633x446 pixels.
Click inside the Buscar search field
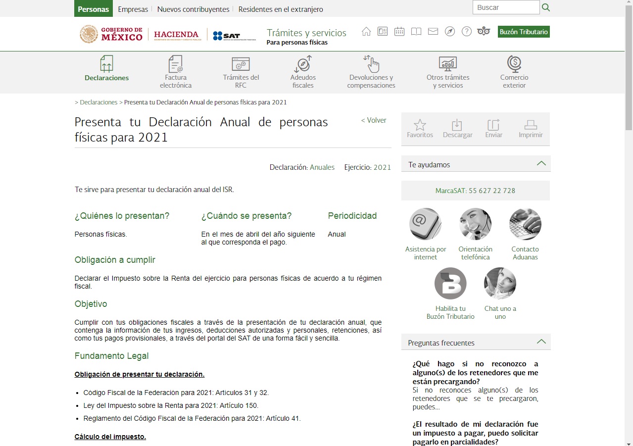[505, 7]
